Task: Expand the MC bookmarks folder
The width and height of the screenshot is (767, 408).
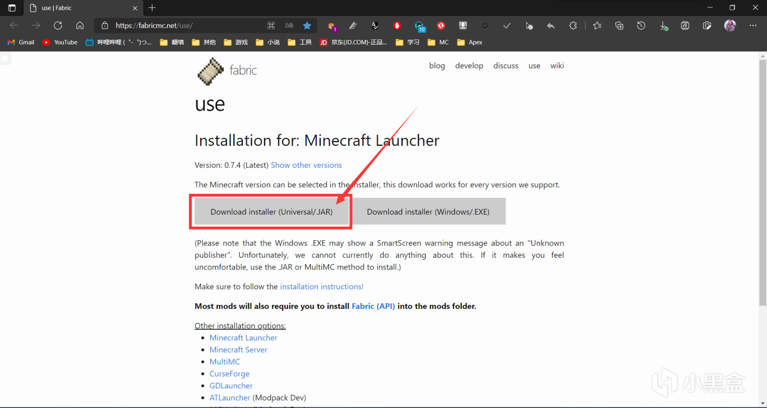Action: (x=437, y=42)
